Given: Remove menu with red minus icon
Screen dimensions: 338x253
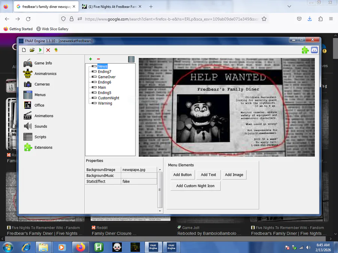Looking at the screenshot, I should (x=98, y=59).
